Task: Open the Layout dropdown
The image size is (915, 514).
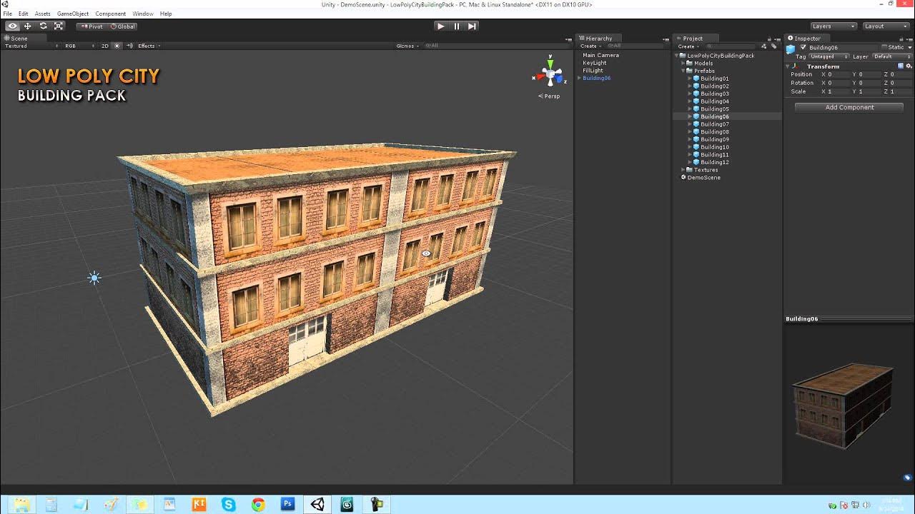Action: (885, 26)
